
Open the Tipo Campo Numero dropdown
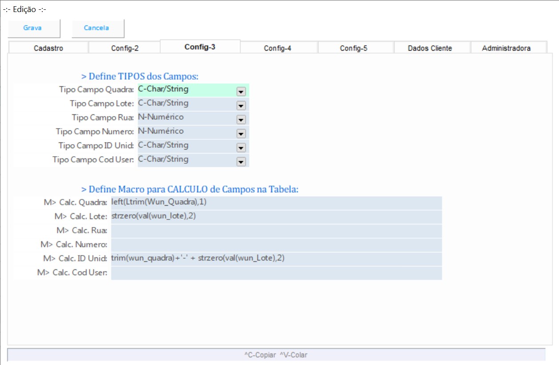(241, 134)
